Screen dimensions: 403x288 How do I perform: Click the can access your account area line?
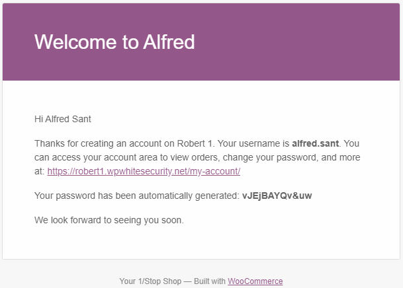[x=197, y=157]
